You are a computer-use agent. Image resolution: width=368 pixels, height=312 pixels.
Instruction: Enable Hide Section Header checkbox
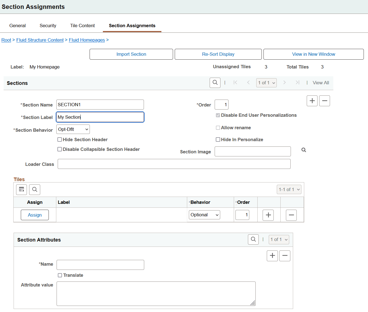60,139
